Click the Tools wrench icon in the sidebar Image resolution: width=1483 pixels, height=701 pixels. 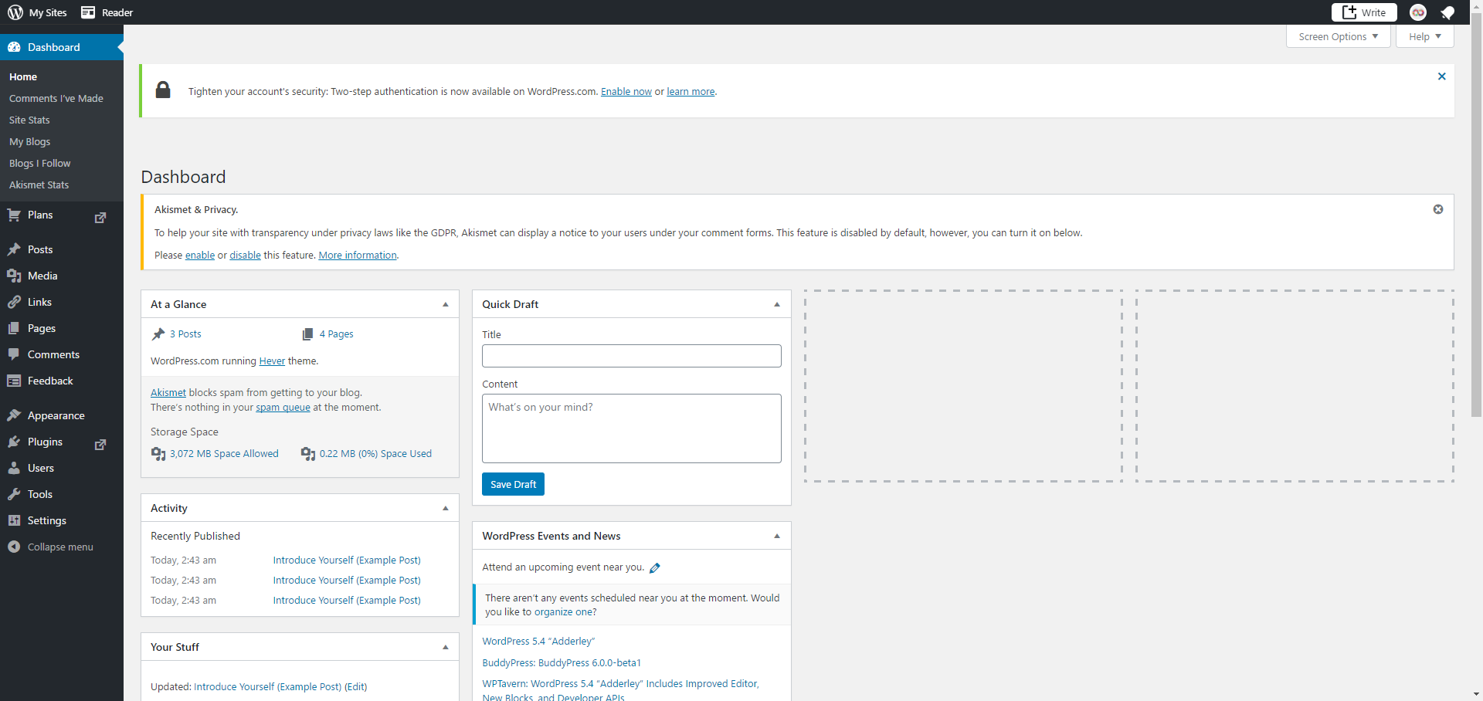click(14, 494)
